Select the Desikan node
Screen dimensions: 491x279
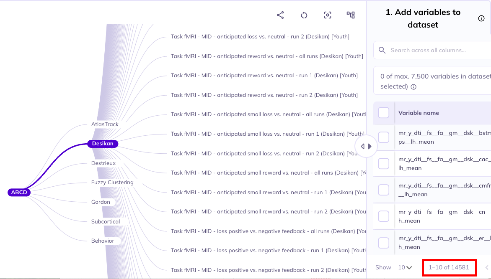[x=103, y=144]
